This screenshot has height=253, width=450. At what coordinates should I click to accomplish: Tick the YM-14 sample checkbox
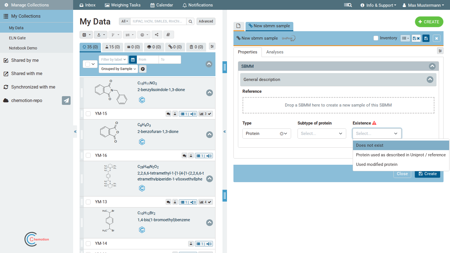pyautogui.click(x=88, y=243)
